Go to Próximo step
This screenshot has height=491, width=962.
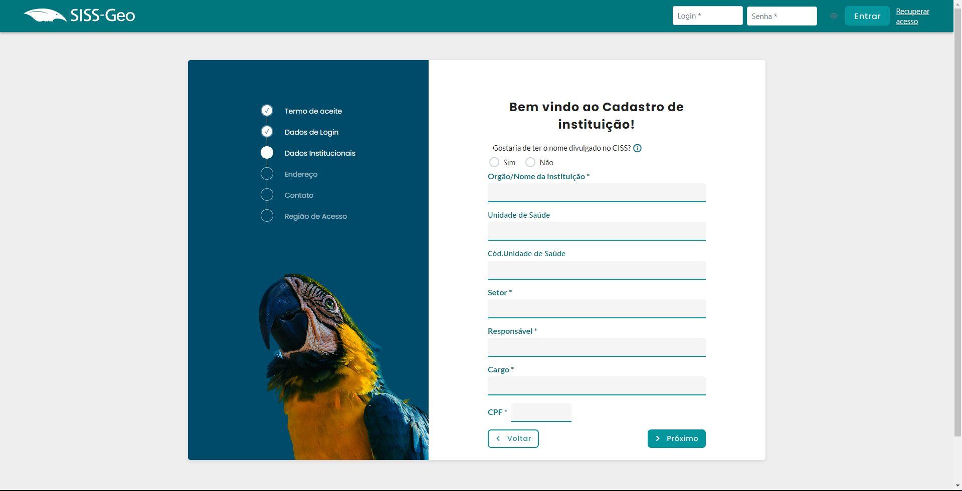pos(676,438)
